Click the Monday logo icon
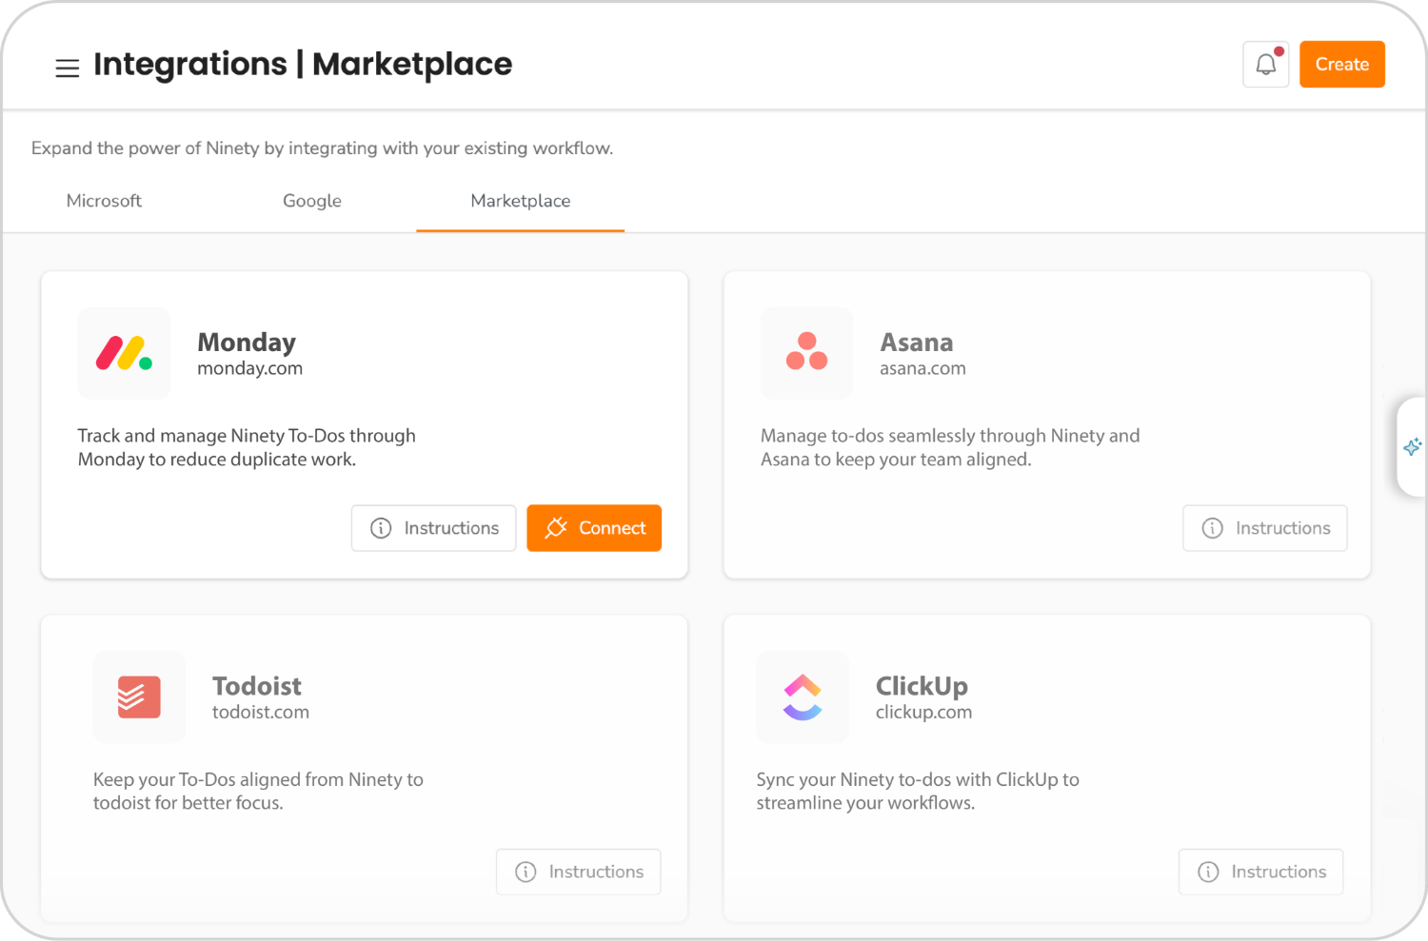Screen dimensions: 1428x941 [124, 353]
